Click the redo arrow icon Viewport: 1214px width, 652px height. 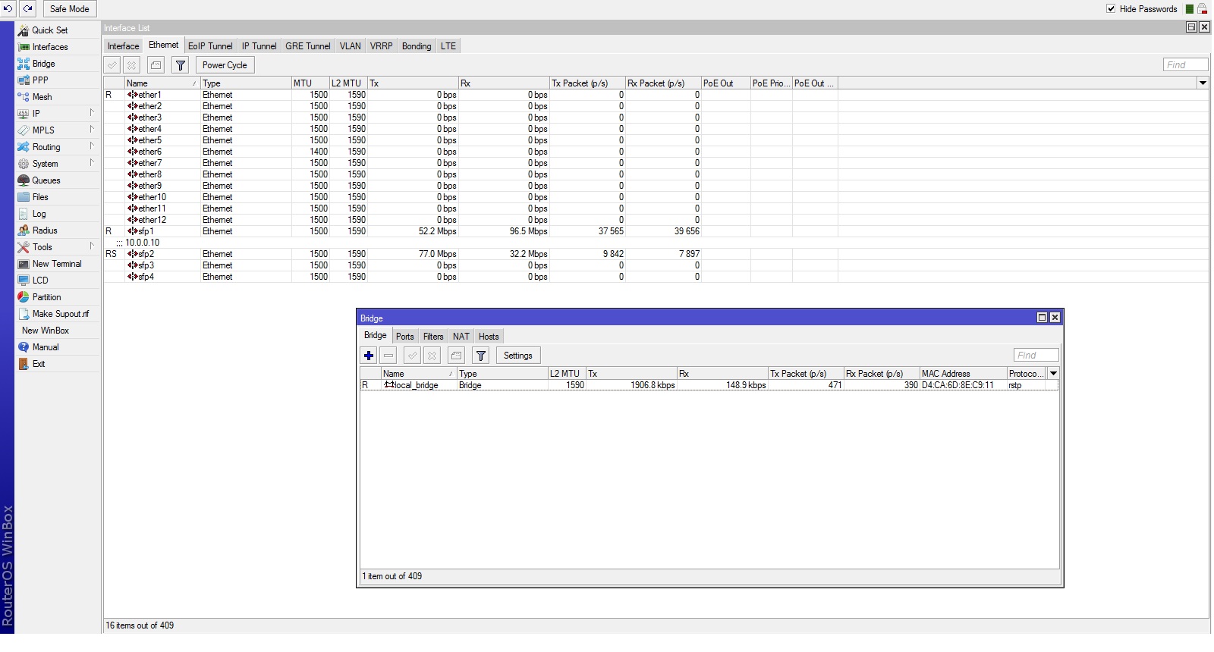(28, 9)
